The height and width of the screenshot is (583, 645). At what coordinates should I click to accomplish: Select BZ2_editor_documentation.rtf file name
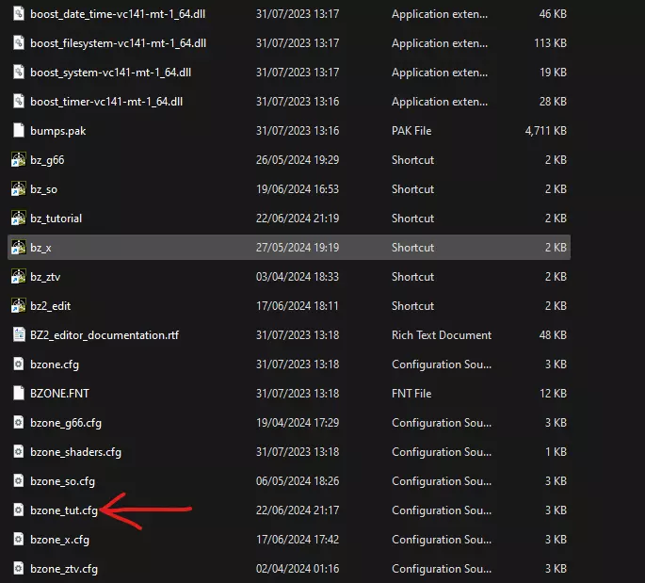coord(105,335)
